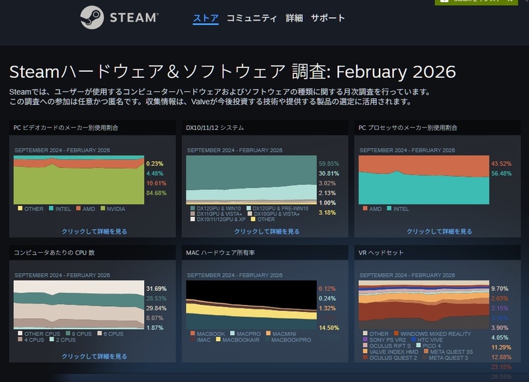Click the yellow OTHER swatch in video card legend
This screenshot has height=382, width=529.
(20, 208)
